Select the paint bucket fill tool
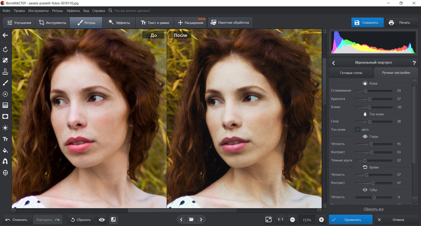 point(5,150)
